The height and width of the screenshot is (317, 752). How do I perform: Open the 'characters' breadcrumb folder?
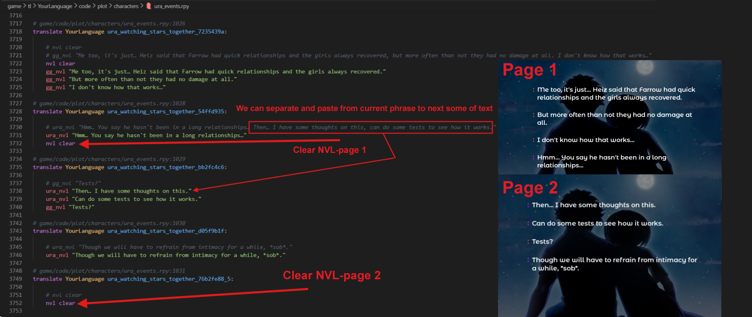(x=126, y=6)
